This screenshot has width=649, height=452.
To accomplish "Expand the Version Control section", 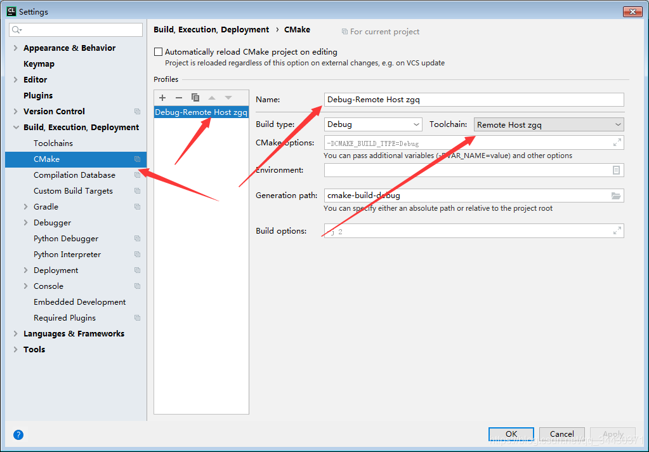I will (x=16, y=112).
